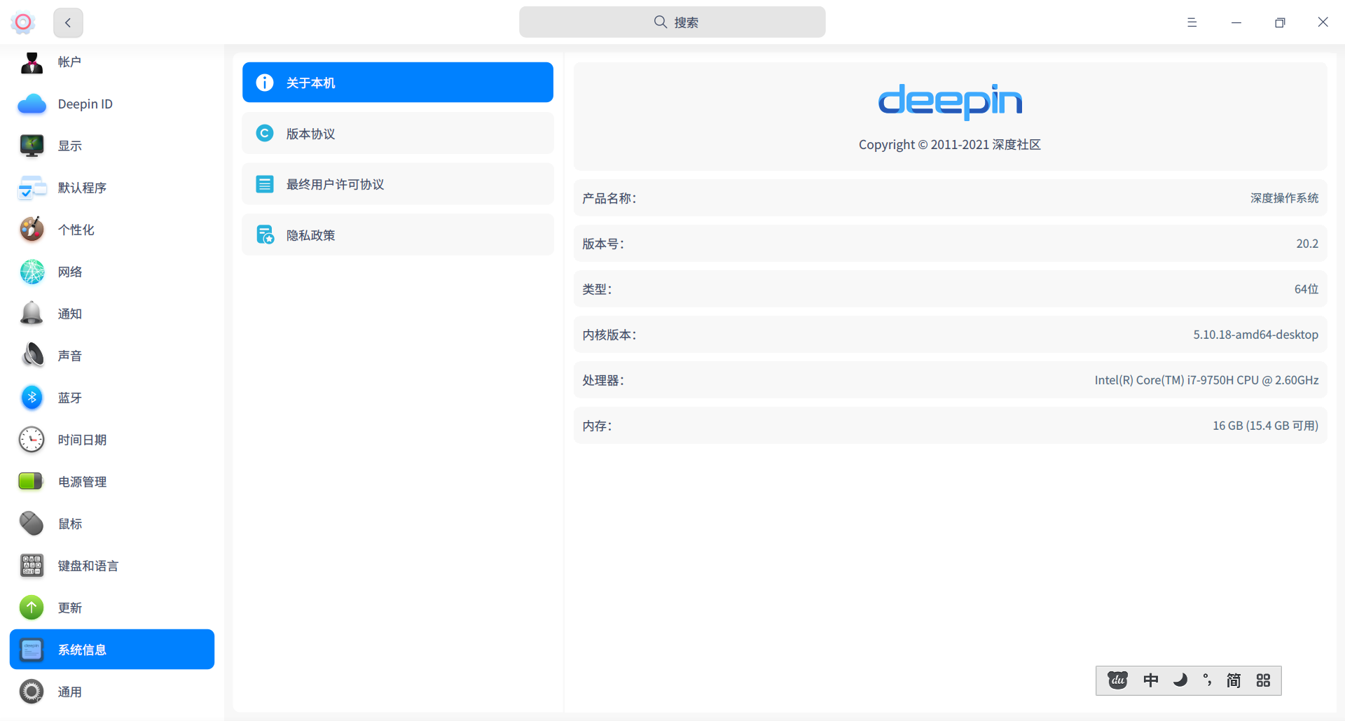This screenshot has width=1345, height=721.
Task: Open 键盘和语言 settings label
Action: pyautogui.click(x=88, y=566)
